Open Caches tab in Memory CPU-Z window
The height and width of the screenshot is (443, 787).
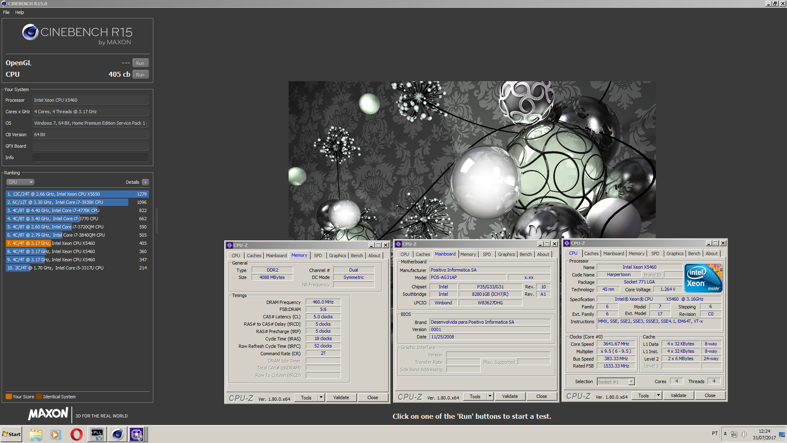(x=254, y=256)
